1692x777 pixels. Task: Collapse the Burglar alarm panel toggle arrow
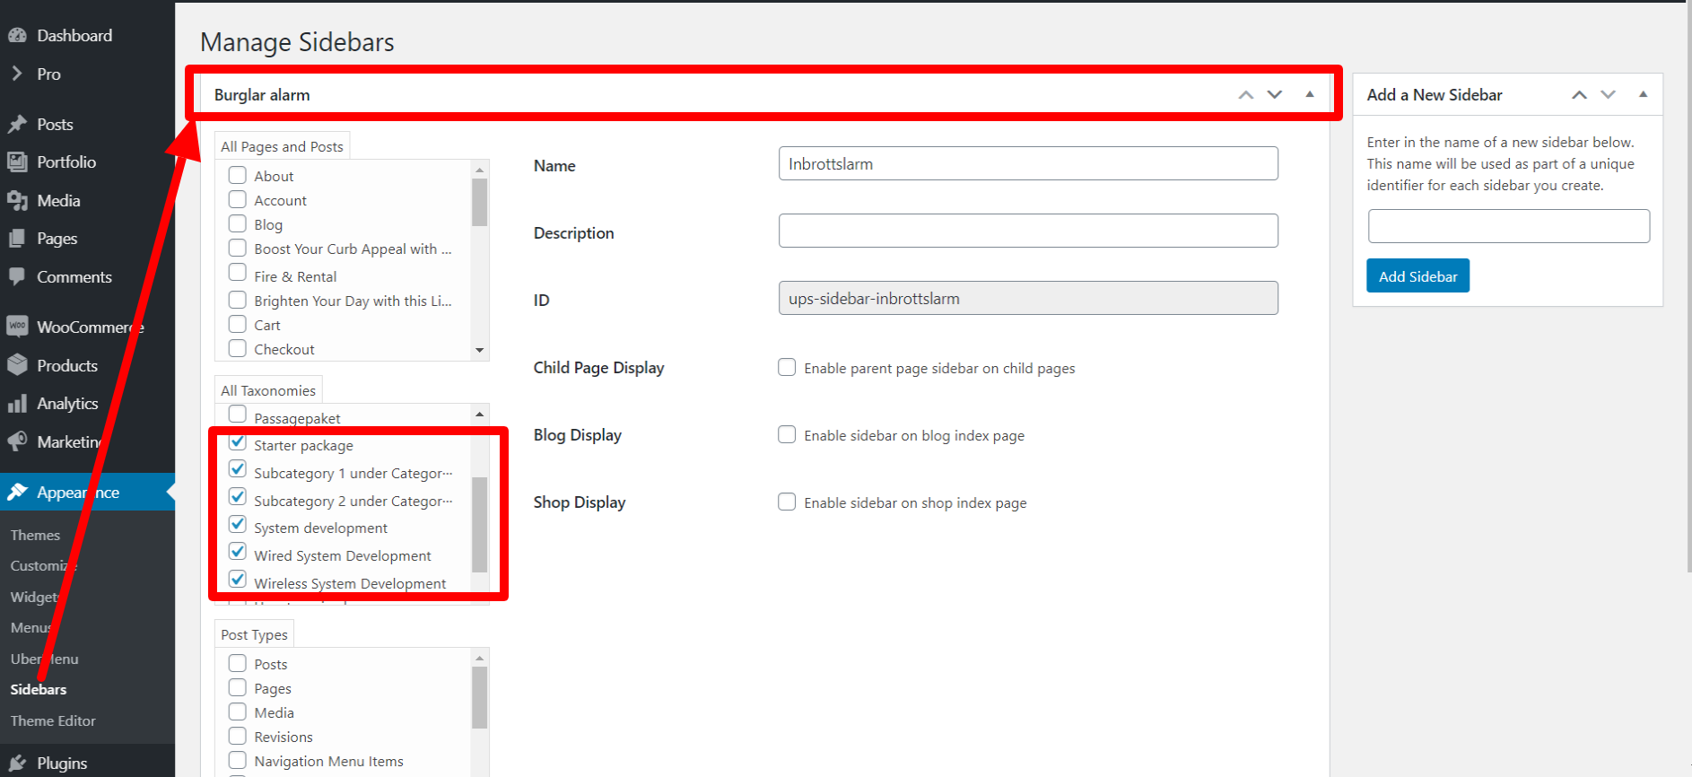pyautogui.click(x=1310, y=94)
